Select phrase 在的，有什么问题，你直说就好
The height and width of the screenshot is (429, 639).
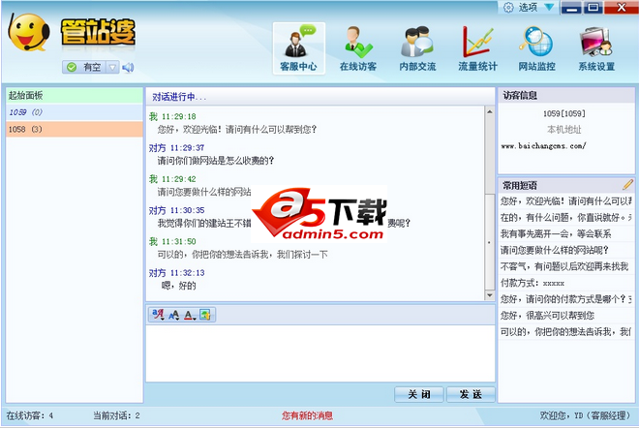[x=566, y=217]
